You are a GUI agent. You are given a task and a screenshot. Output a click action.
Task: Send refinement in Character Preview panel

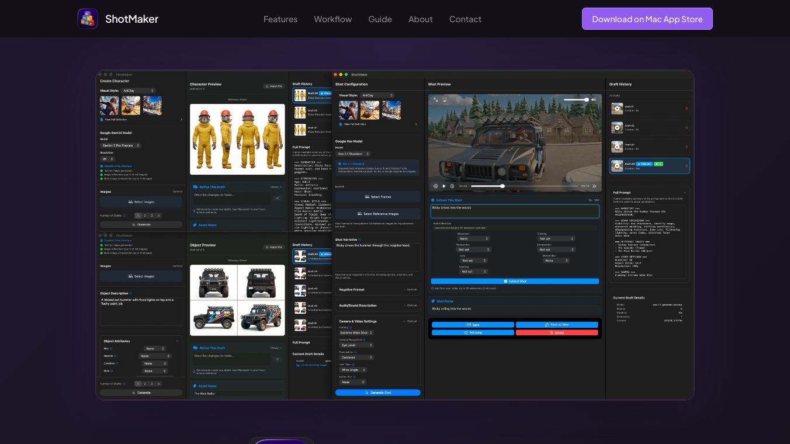277,198
